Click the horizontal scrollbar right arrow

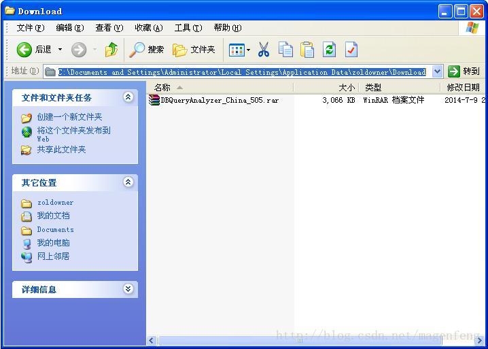click(480, 341)
